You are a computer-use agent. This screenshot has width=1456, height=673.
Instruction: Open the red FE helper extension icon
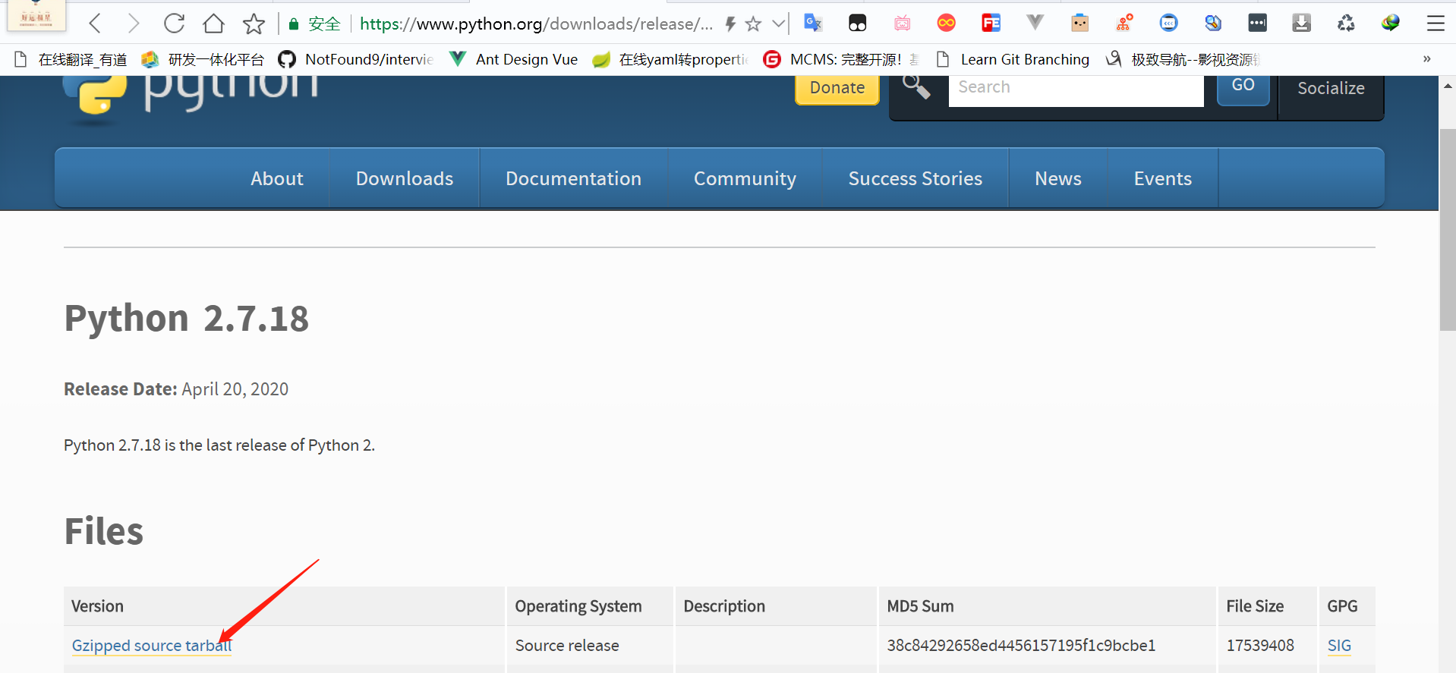click(991, 23)
